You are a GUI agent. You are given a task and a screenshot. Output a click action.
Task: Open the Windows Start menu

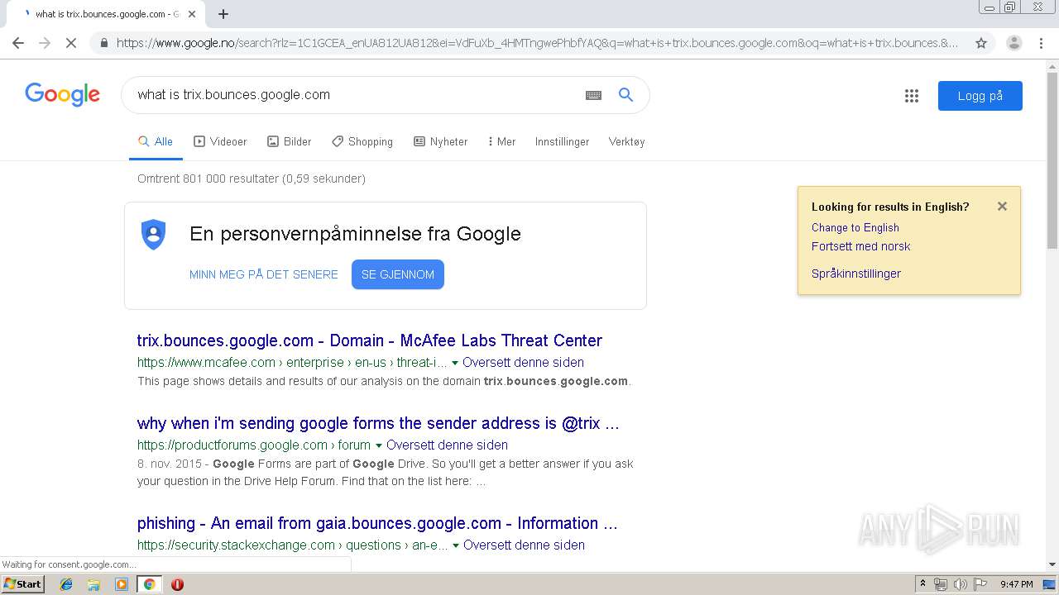[22, 584]
